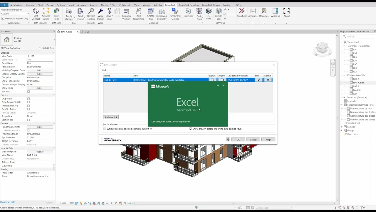Screen dimensions: 376x212
Task: Edit the Link to Excel entry
Action: pyautogui.click(x=258, y=80)
